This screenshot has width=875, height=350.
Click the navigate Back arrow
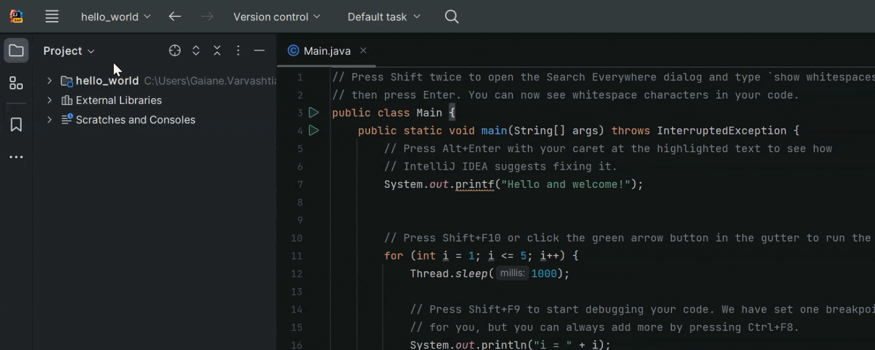[x=174, y=16]
